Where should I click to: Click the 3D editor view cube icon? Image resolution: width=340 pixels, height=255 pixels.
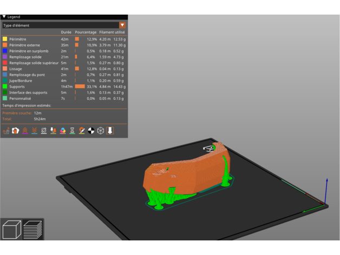coord(11,230)
